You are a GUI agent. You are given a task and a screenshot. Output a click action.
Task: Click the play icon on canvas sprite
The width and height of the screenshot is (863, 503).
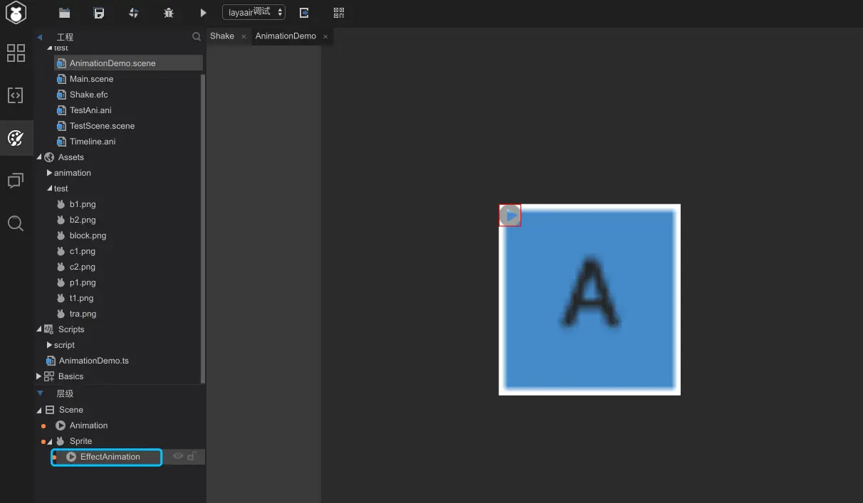pos(510,215)
